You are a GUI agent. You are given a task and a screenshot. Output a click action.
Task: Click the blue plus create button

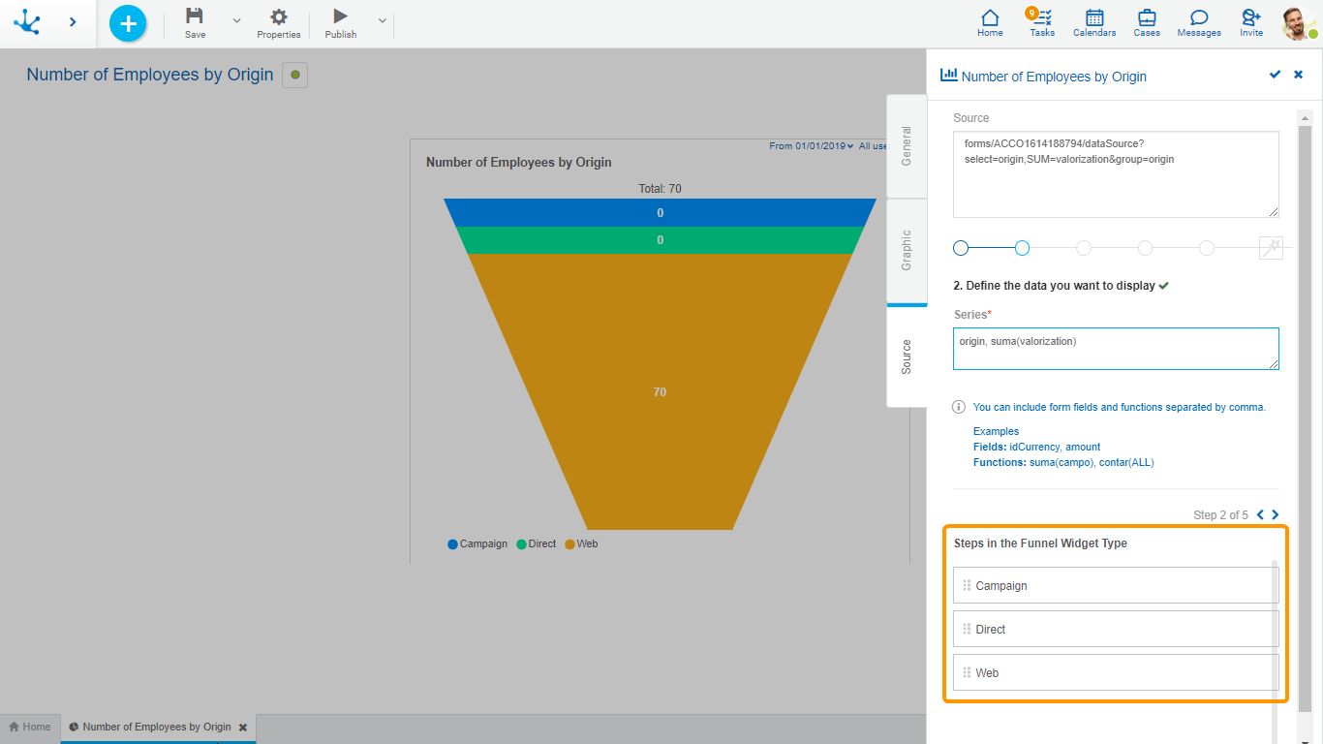(x=128, y=23)
